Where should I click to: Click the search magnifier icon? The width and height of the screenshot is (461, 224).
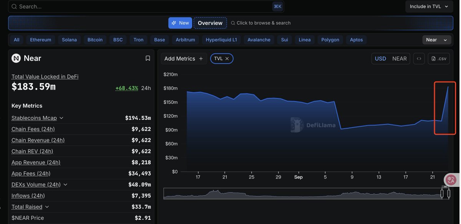pos(14,7)
